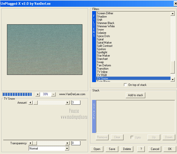The height and width of the screenshot is (154, 177).
Task: Click the Up stack button
Action: [154, 137]
